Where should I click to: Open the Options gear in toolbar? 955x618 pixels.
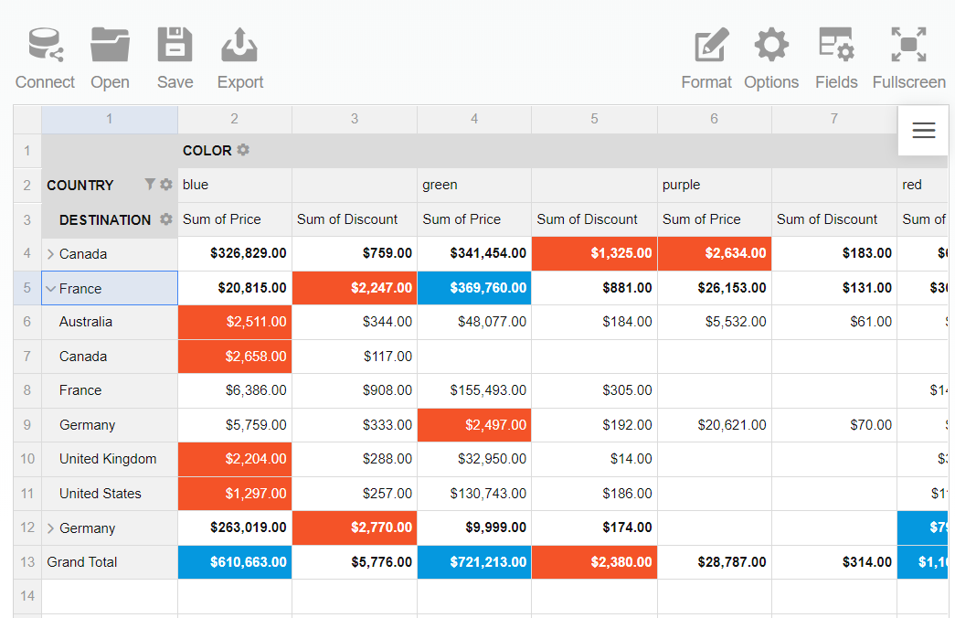(x=771, y=45)
